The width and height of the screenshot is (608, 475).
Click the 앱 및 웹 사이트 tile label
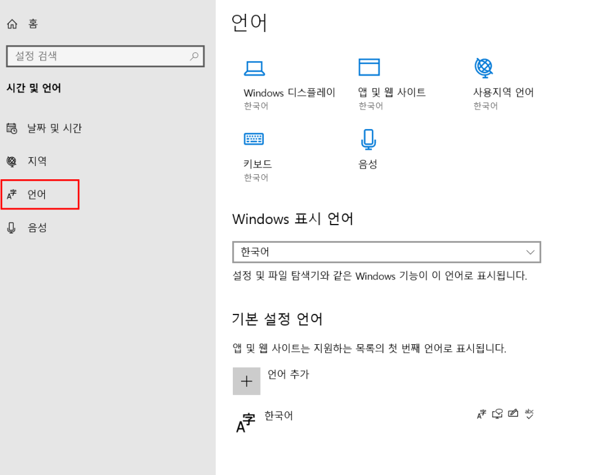[391, 92]
